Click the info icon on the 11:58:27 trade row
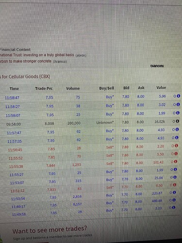 tap(178, 104)
